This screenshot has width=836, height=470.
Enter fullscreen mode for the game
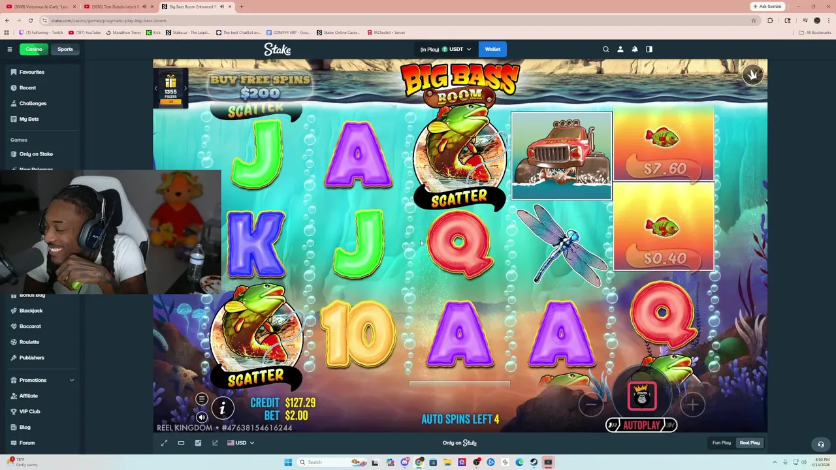164,443
